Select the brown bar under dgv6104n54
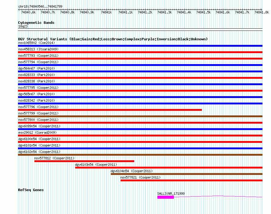The width and height of the screenshot is (271, 214). 186,174
